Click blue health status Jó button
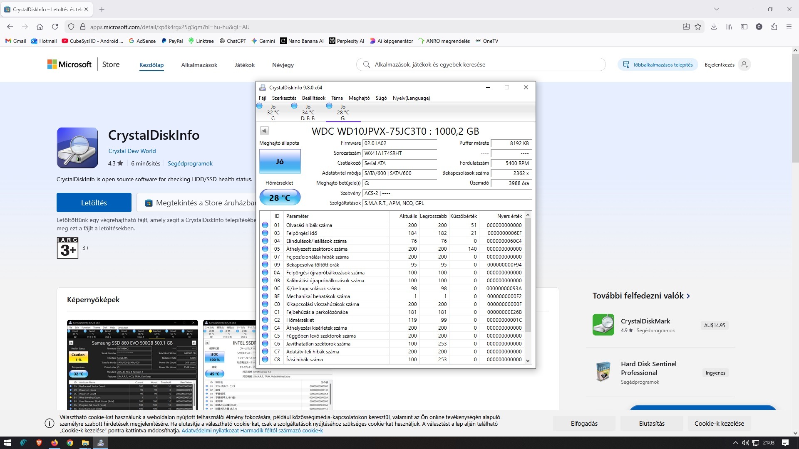The width and height of the screenshot is (799, 449). (280, 162)
